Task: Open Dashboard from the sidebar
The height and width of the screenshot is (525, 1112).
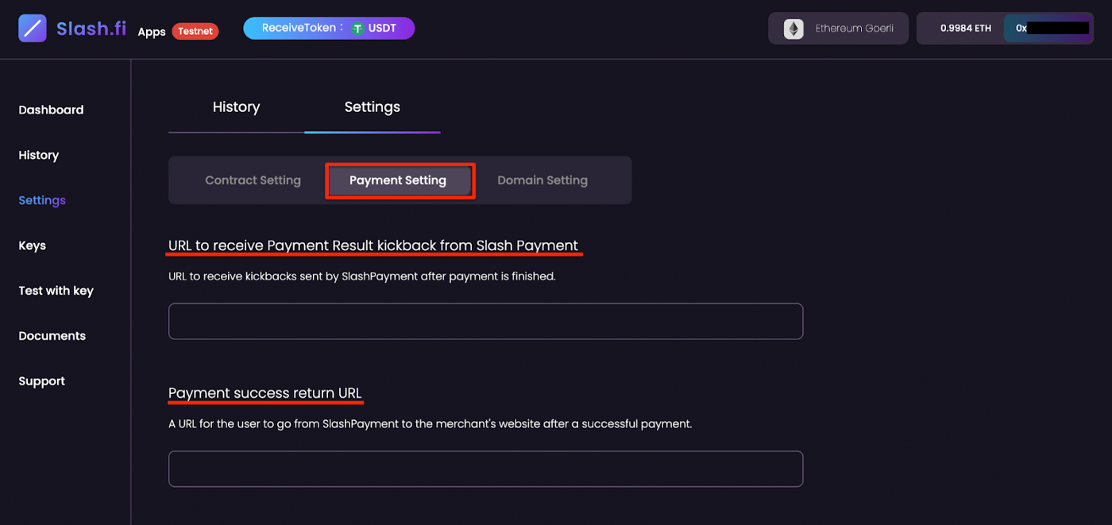Action: [x=51, y=110]
